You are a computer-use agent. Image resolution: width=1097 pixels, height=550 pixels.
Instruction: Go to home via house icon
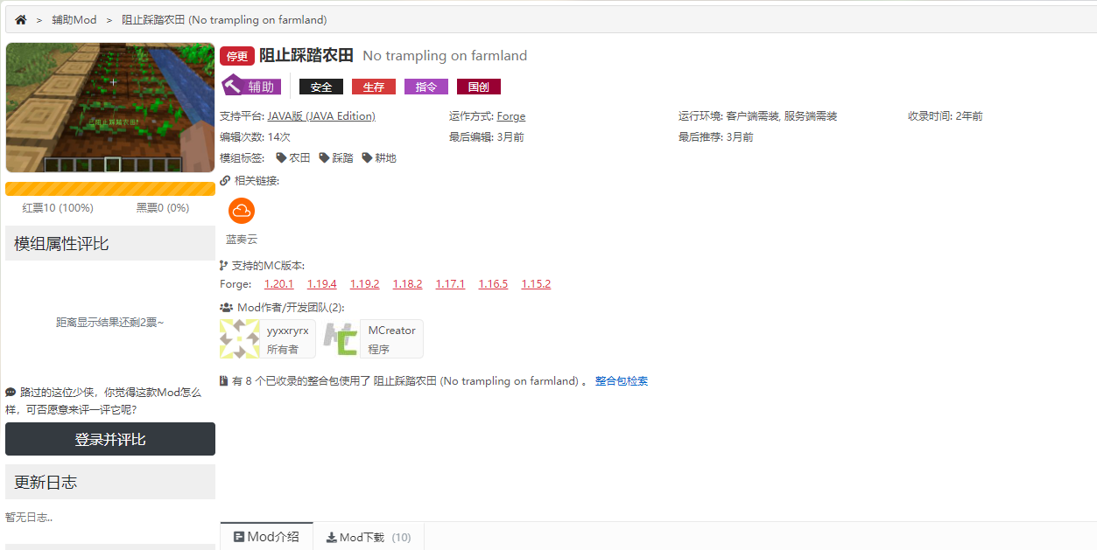[21, 19]
